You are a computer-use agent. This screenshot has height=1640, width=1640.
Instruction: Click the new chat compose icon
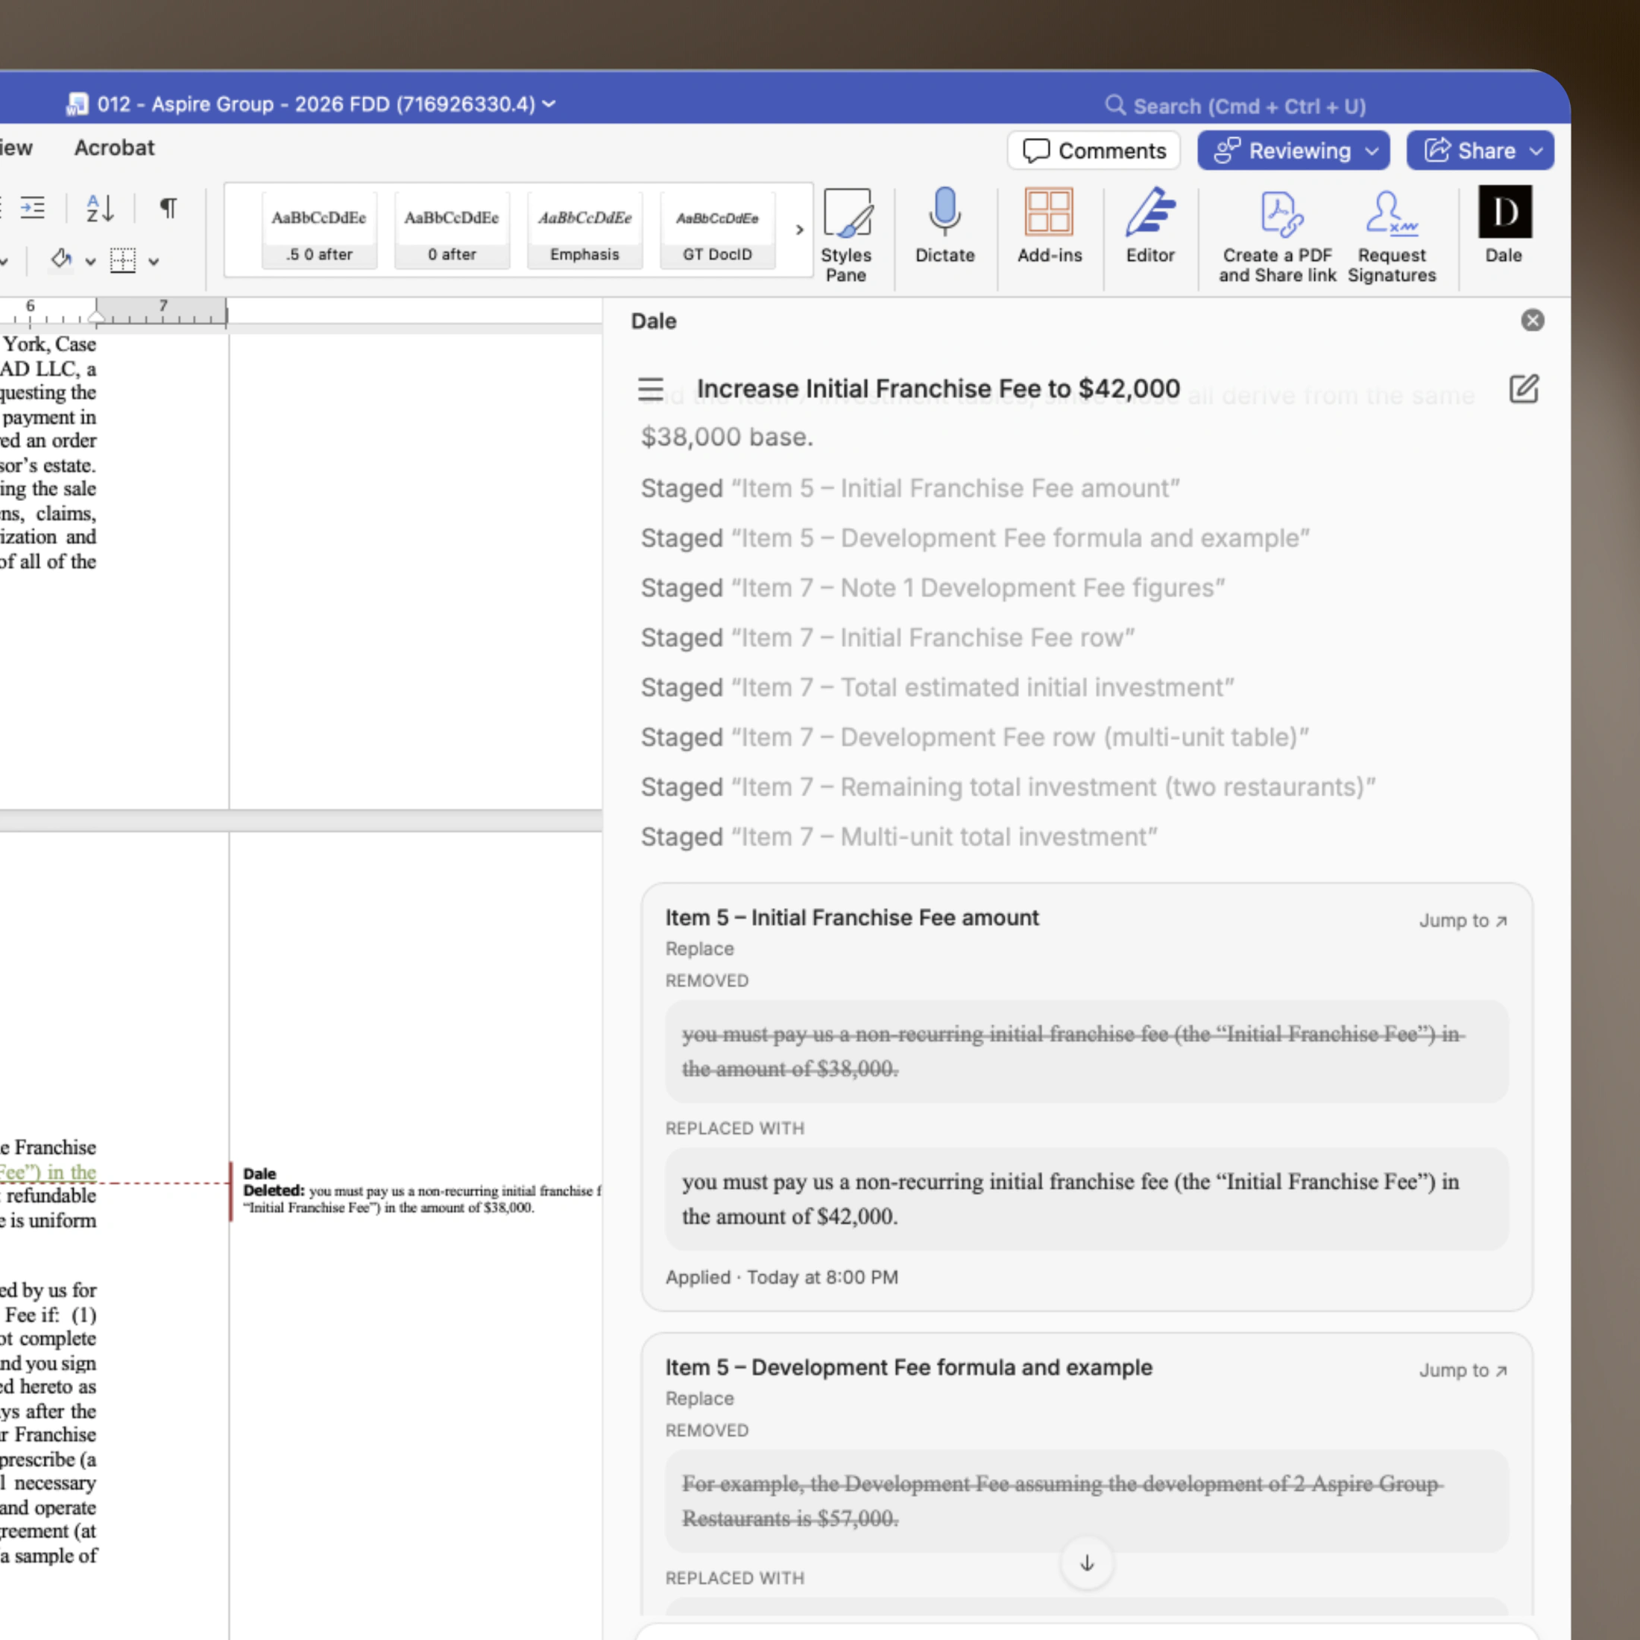pos(1523,389)
